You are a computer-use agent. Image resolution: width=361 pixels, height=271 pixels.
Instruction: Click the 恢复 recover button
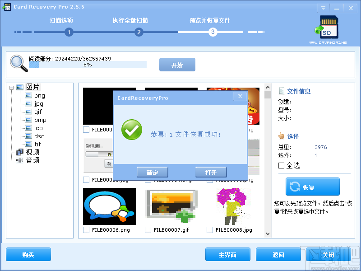[x=313, y=187]
